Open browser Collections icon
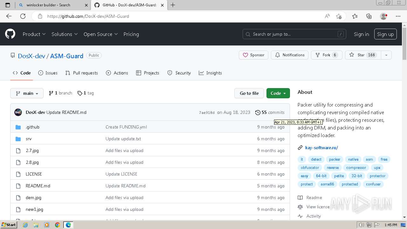The width and height of the screenshot is (407, 229). point(369,16)
